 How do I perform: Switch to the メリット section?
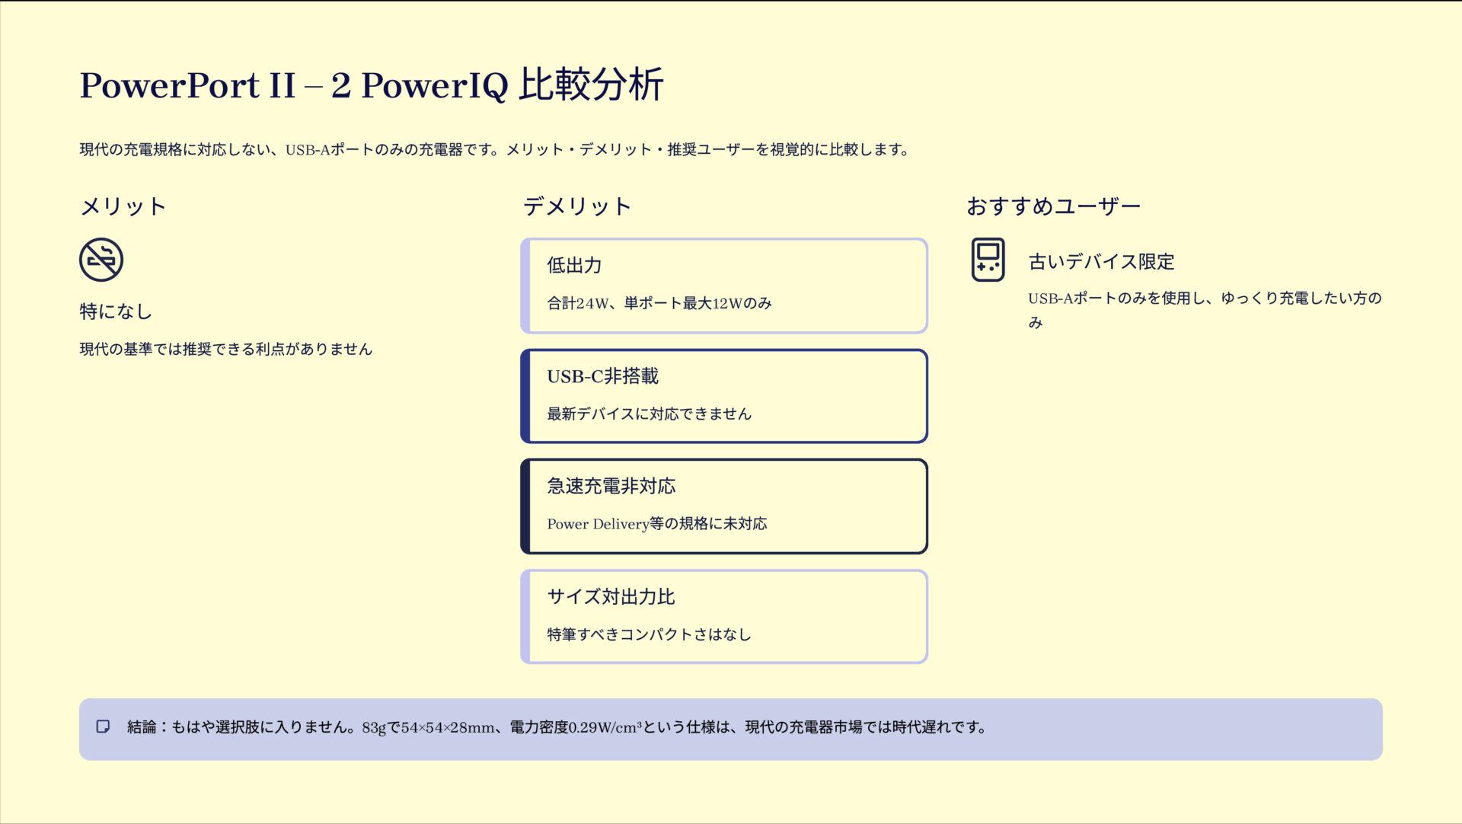(x=123, y=205)
